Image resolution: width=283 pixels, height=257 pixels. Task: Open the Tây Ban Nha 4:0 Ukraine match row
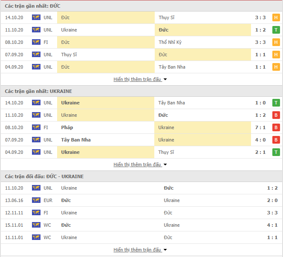[x=141, y=140]
